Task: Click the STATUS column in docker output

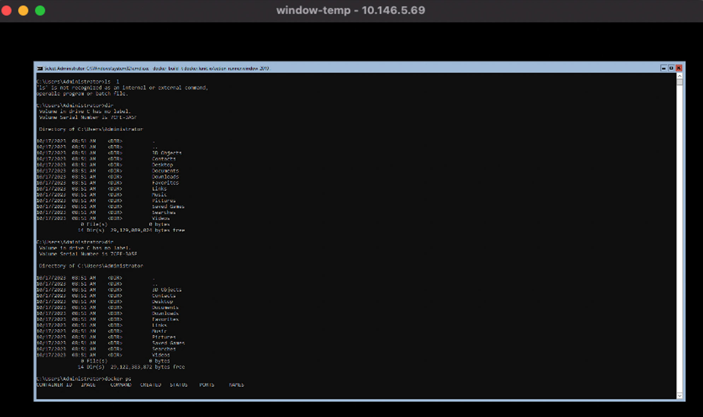Action: (178, 384)
